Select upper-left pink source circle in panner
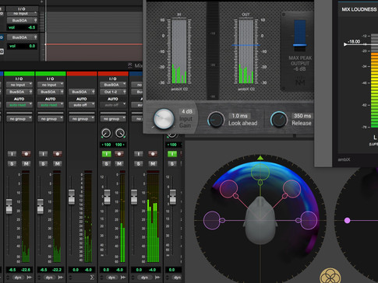This screenshot has height=283, width=378. click(228, 189)
